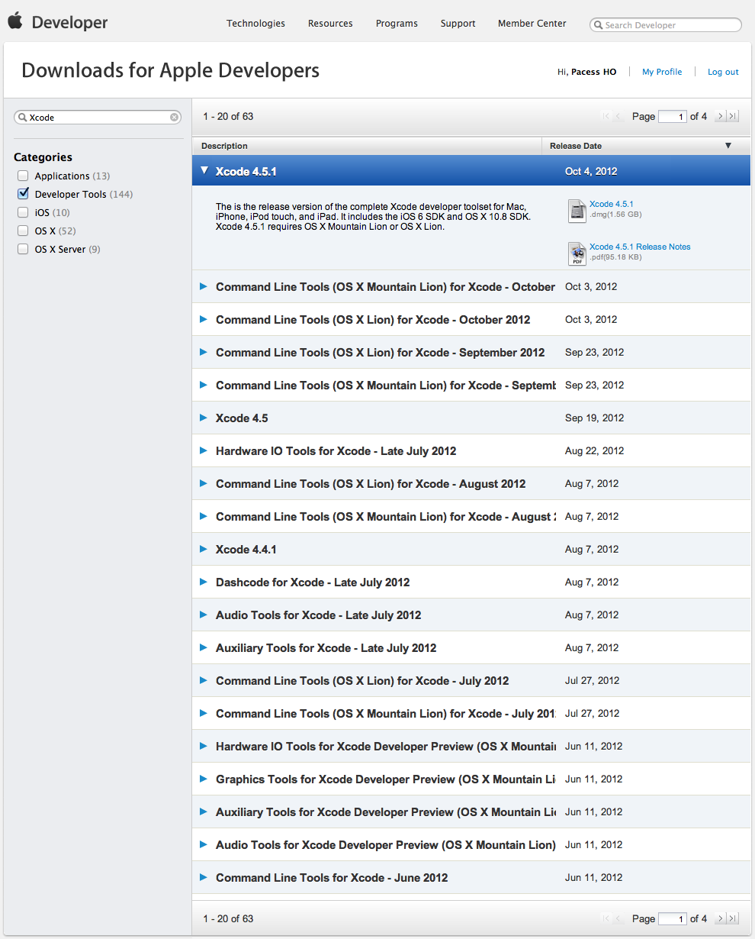Open the Technologies menu
755x939 pixels.
(x=255, y=24)
